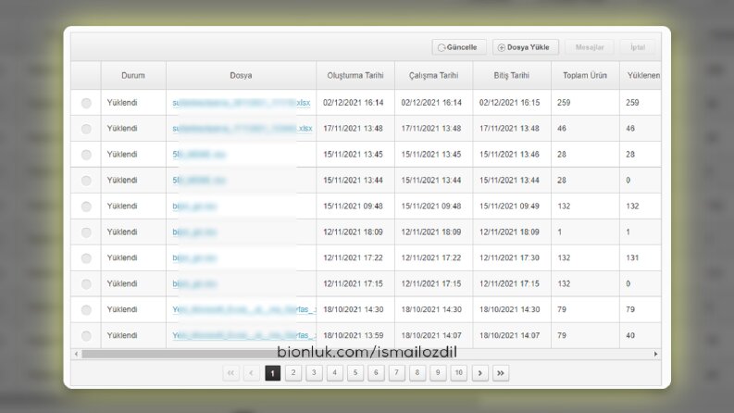The width and height of the screenshot is (734, 413).
Task: Select current page 1 in pager
Action: click(x=272, y=373)
